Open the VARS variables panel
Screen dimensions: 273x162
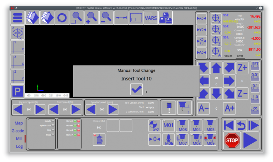[x=150, y=18]
